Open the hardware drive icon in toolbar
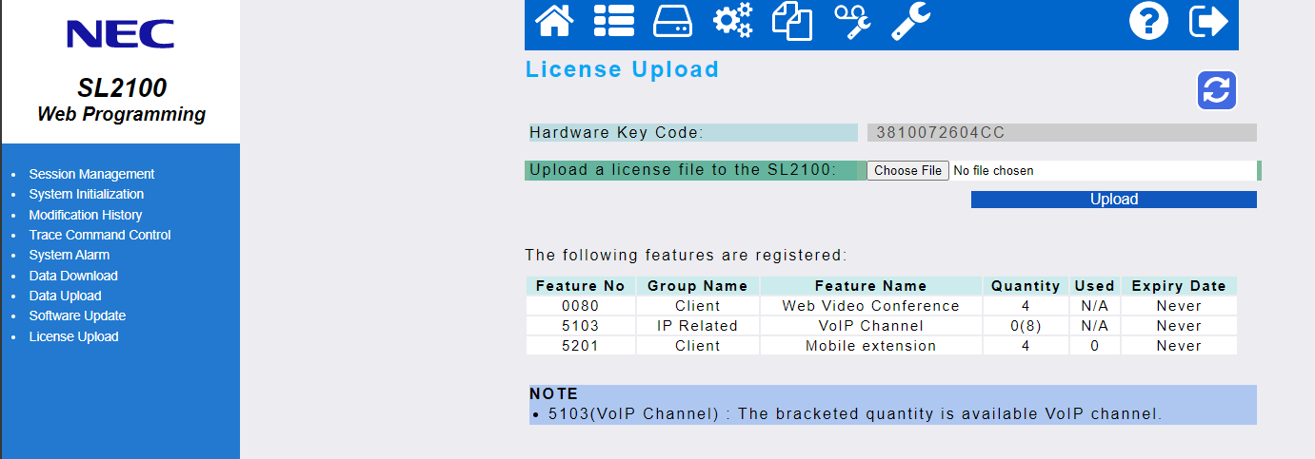The image size is (1315, 459). [x=672, y=20]
